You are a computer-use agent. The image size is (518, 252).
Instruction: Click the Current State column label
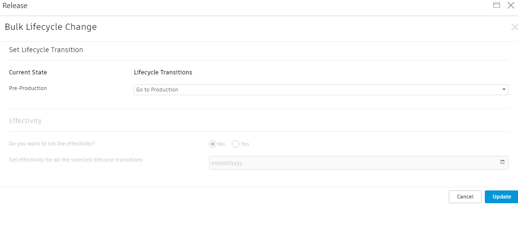(x=28, y=72)
